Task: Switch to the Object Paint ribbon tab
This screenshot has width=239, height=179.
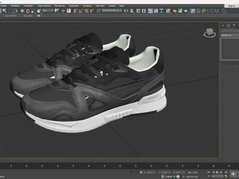Action: coord(10,16)
